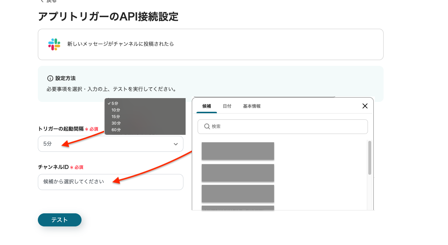Select the second gray candidate item
Image resolution: width=448 pixels, height=245 pixels.
[x=238, y=173]
